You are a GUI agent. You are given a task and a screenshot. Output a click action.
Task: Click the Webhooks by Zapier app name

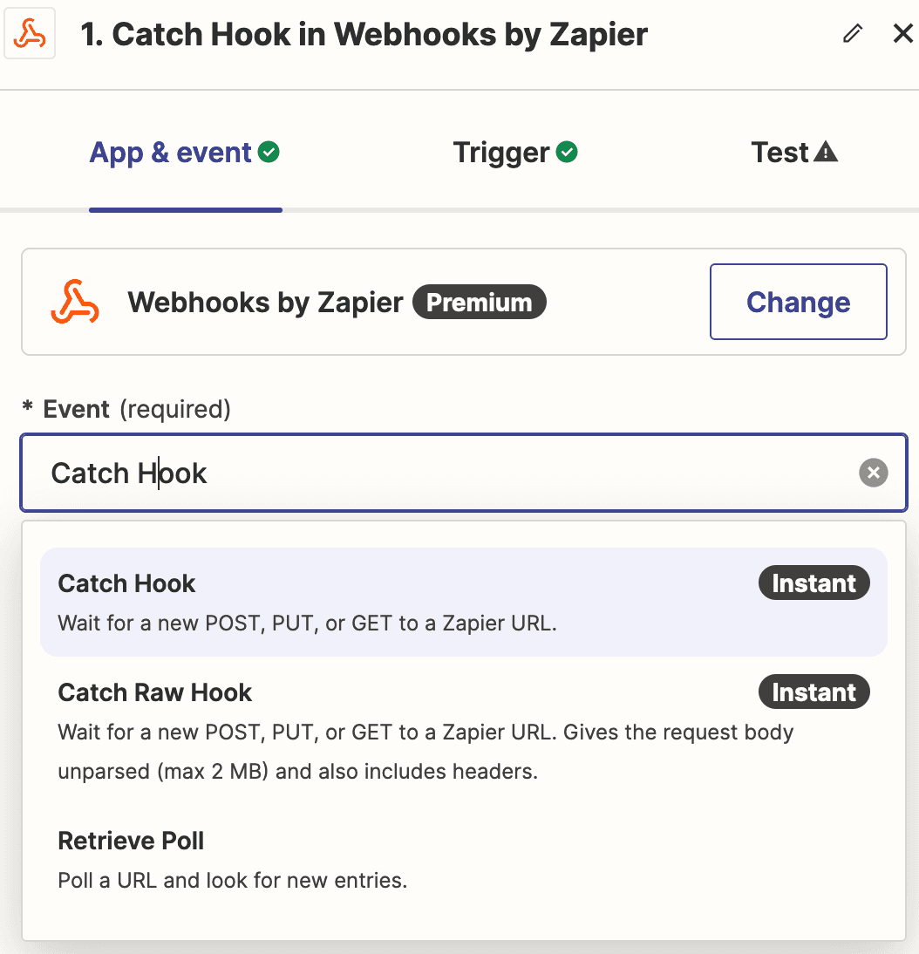[x=265, y=303]
